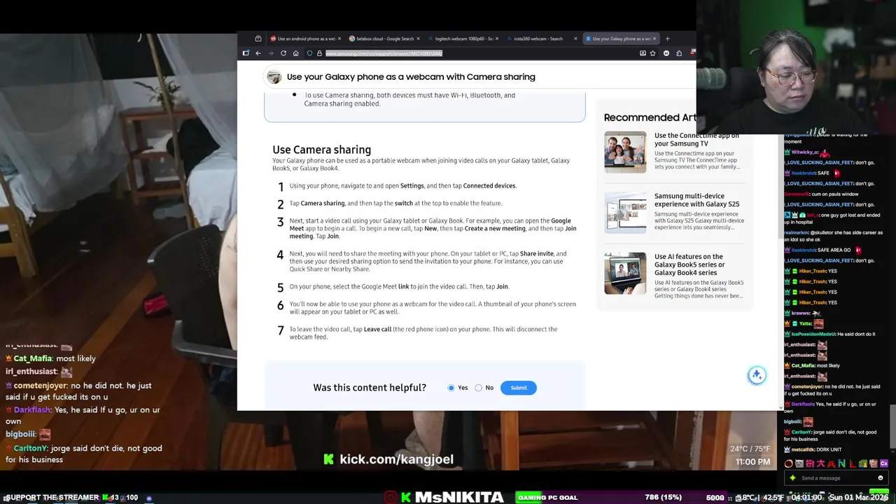Close the belabox cloud Google Search tab
Screen dimensions: 896x504
pyautogui.click(x=419, y=38)
